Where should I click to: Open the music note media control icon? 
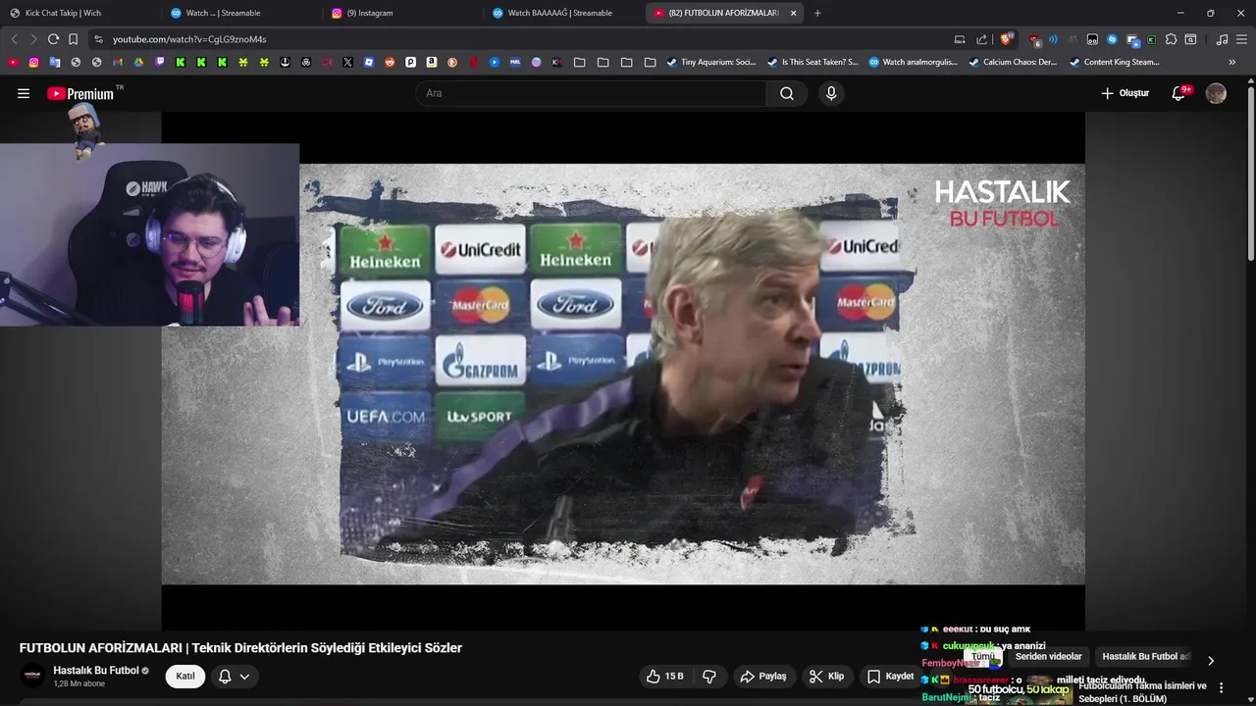click(x=1222, y=39)
